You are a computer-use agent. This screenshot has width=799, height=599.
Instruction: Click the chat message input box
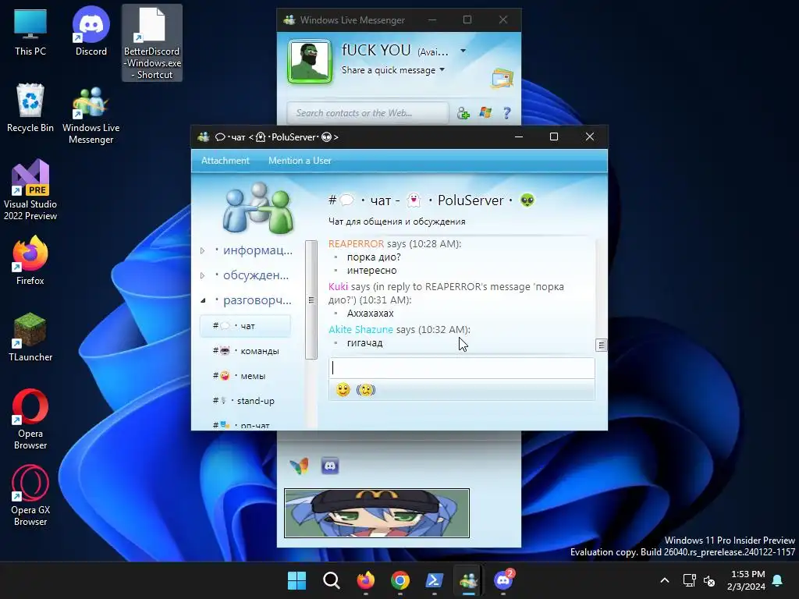(462, 368)
